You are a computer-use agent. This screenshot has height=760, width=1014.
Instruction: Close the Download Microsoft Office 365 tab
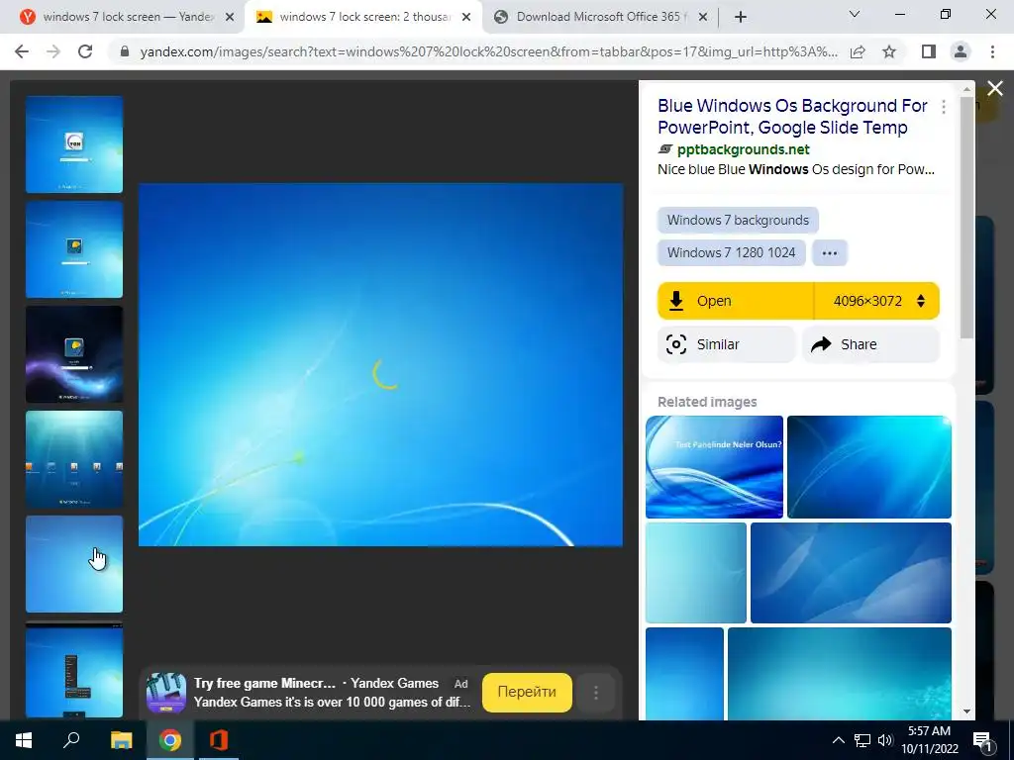click(x=704, y=17)
